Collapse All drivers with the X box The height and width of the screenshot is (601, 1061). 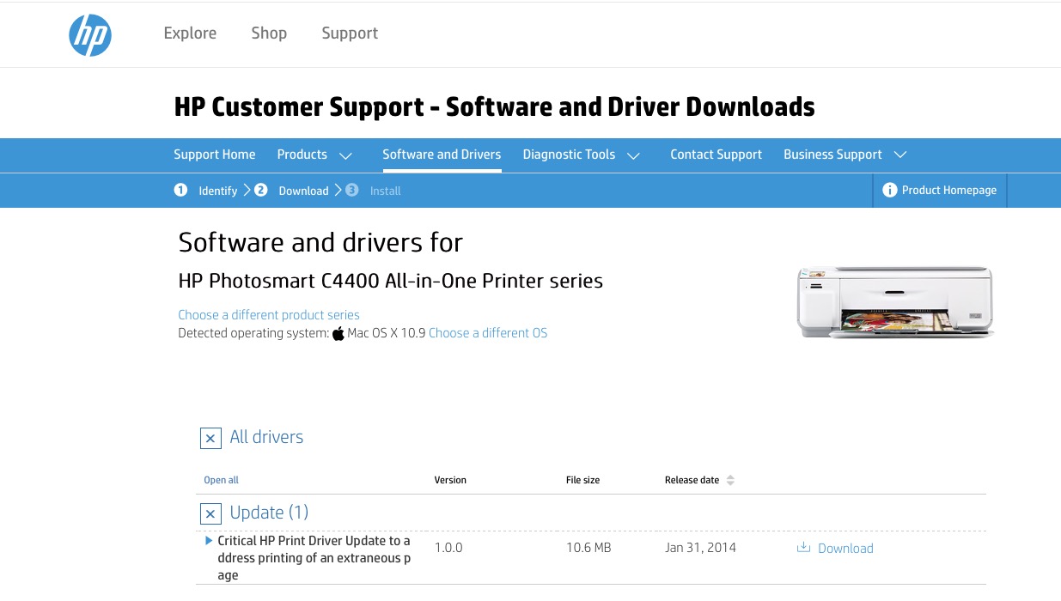(210, 438)
